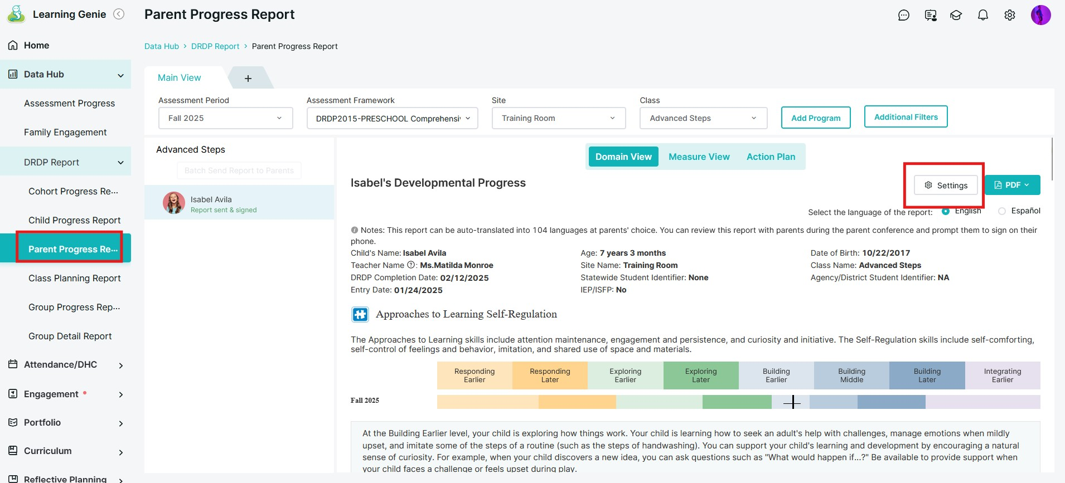Open the Class dropdown showing Advanced Steps
This screenshot has height=483, width=1065.
(x=703, y=118)
